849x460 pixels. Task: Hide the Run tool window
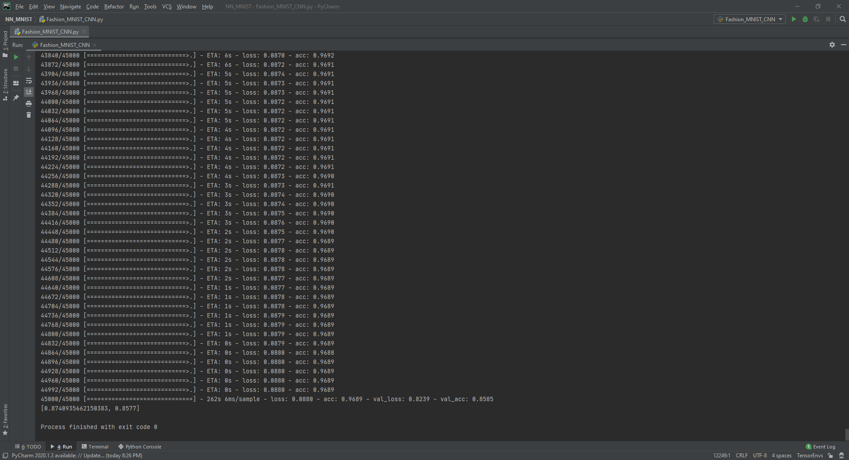click(x=843, y=45)
